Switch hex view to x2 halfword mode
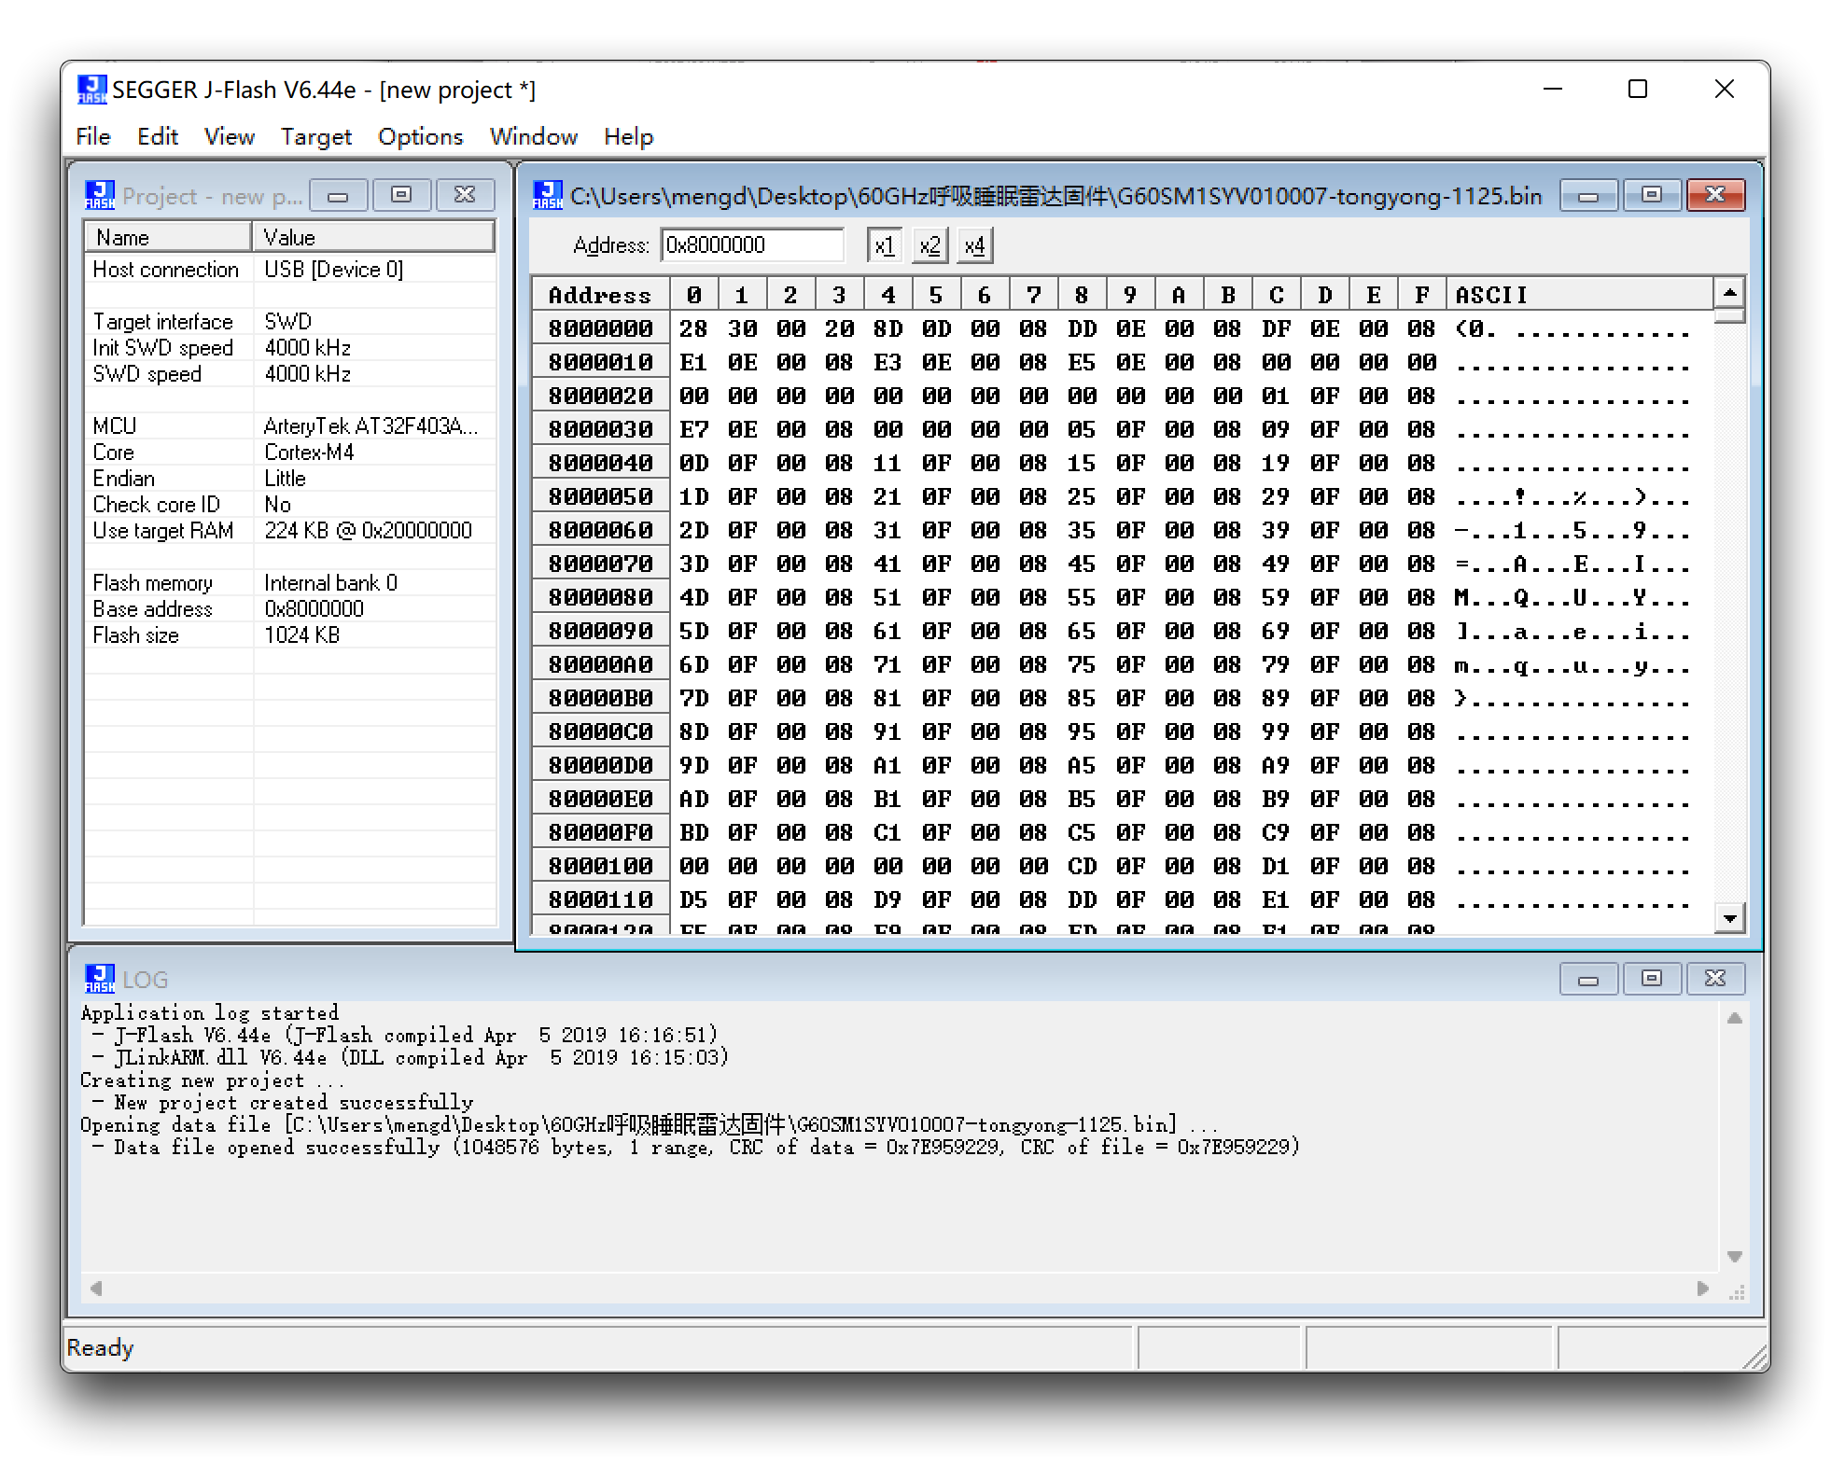Image resolution: width=1831 pixels, height=1463 pixels. [x=929, y=246]
